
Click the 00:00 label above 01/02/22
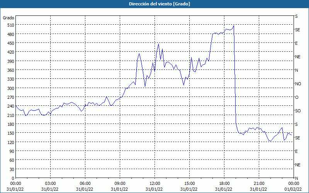click(x=294, y=184)
